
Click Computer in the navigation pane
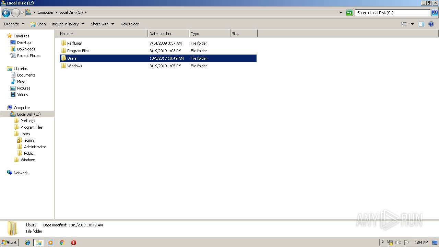(x=22, y=108)
